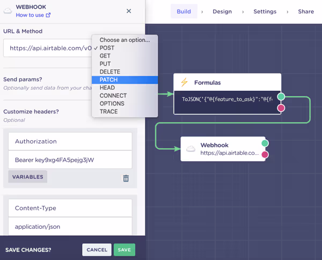The height and width of the screenshot is (260, 322).
Task: Switch to the Settings tab
Action: [265, 11]
